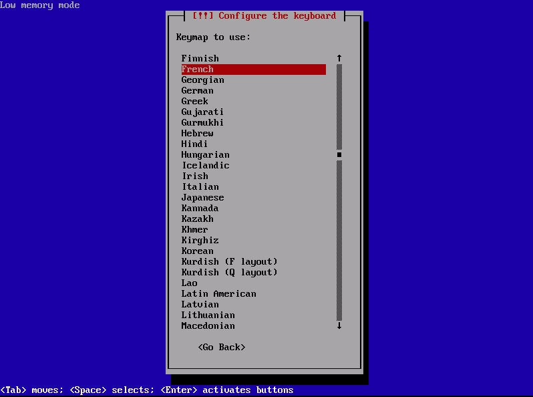Click the scroll down arrow
This screenshot has height=397, width=533.
point(339,325)
